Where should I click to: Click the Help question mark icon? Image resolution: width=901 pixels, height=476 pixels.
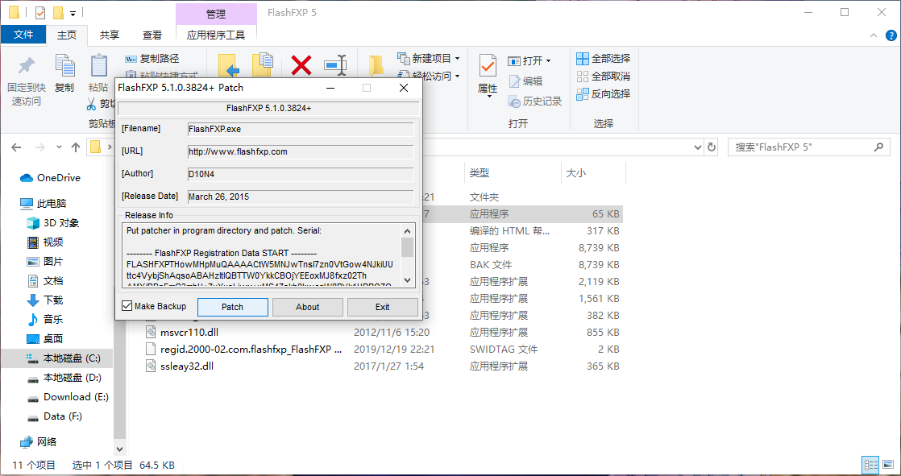coord(890,35)
